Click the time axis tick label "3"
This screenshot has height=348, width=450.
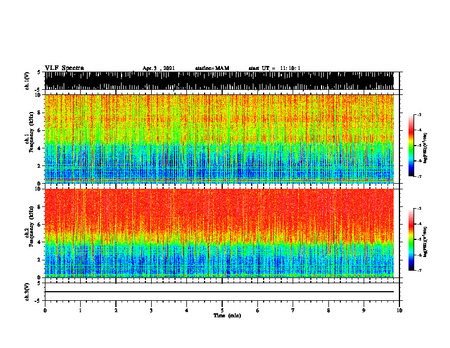pyautogui.click(x=151, y=310)
